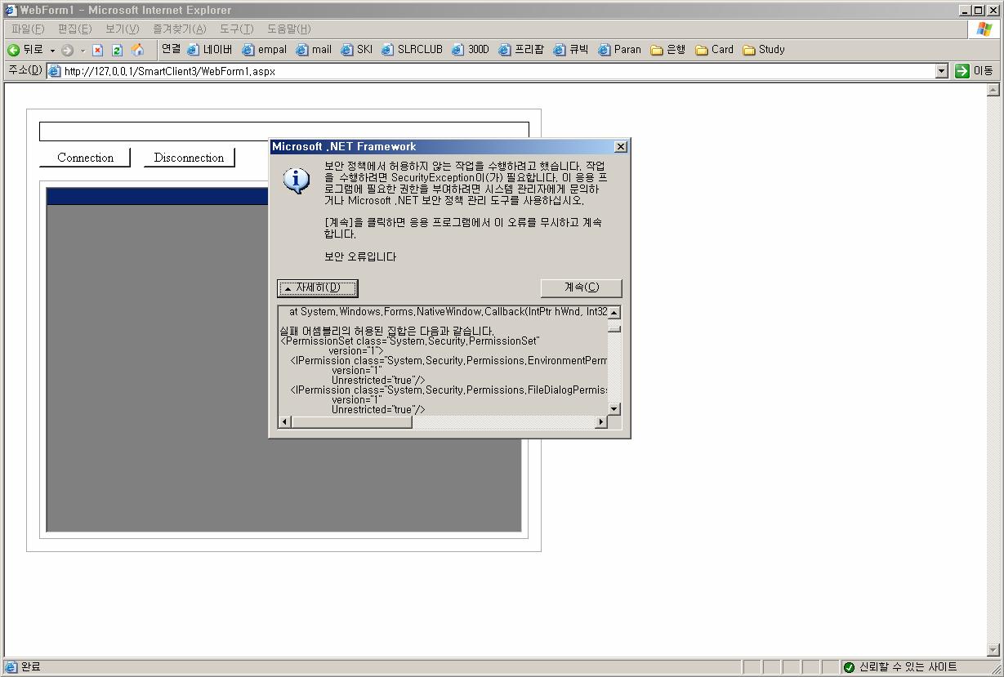Click the Connection button
The width and height of the screenshot is (1004, 677).
(x=85, y=158)
